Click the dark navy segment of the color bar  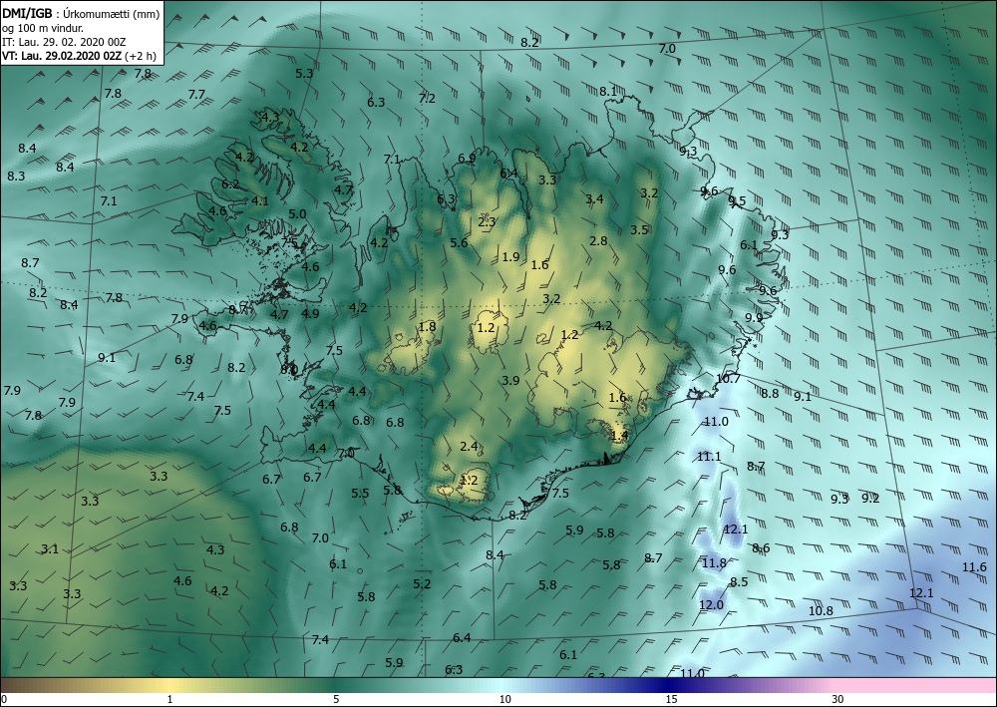[668, 685]
